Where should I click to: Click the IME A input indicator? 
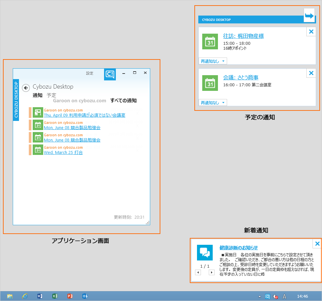tap(284, 296)
